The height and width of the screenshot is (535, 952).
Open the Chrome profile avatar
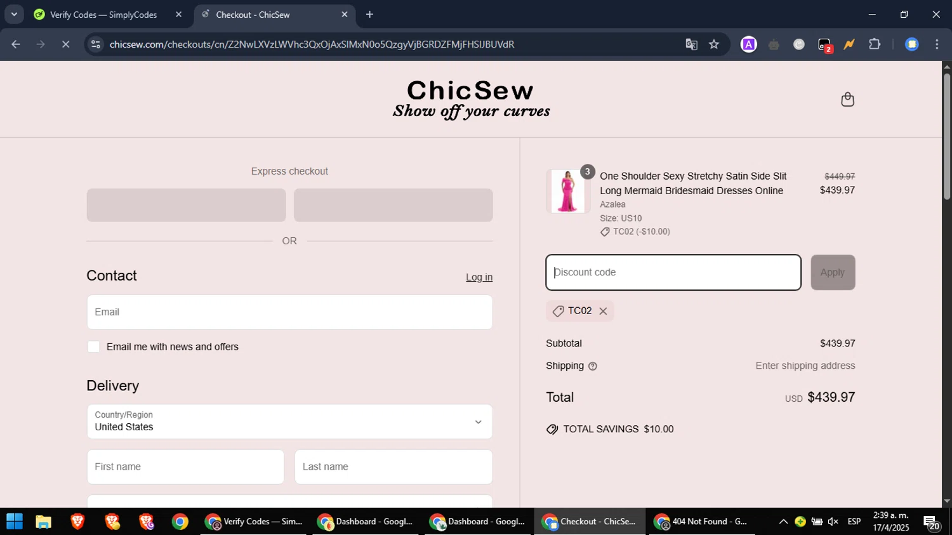click(x=912, y=44)
